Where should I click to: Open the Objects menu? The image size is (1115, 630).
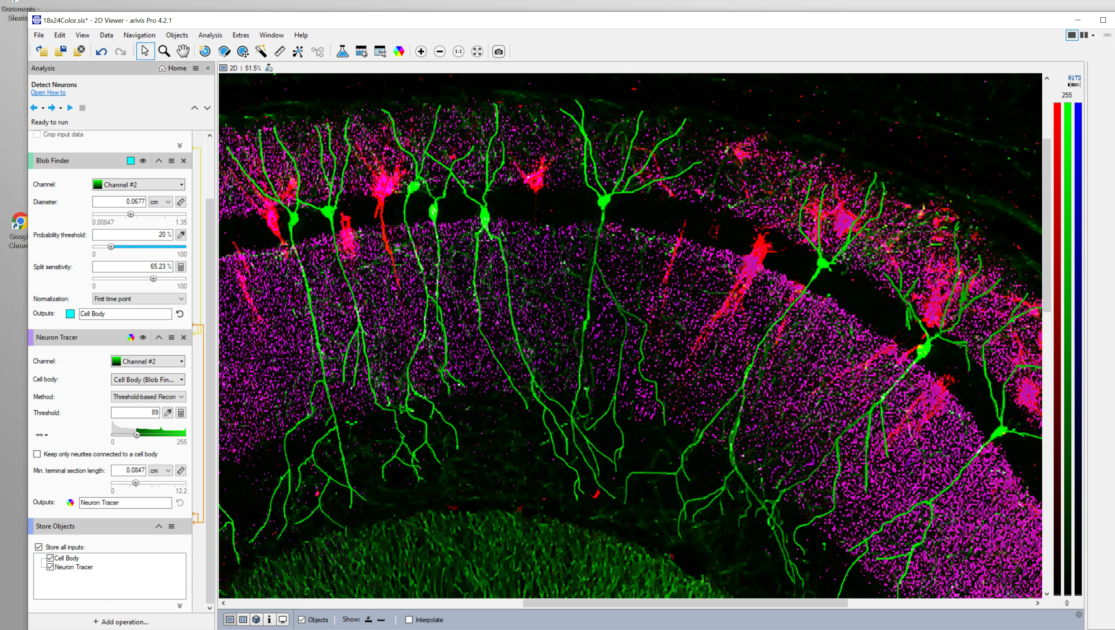[177, 35]
